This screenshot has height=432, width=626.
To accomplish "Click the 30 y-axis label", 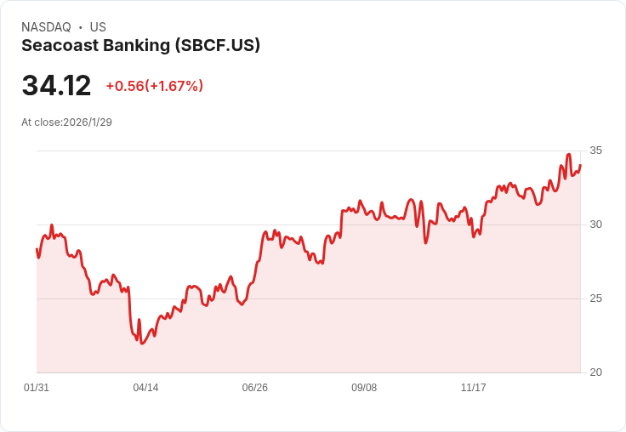I will click(596, 225).
